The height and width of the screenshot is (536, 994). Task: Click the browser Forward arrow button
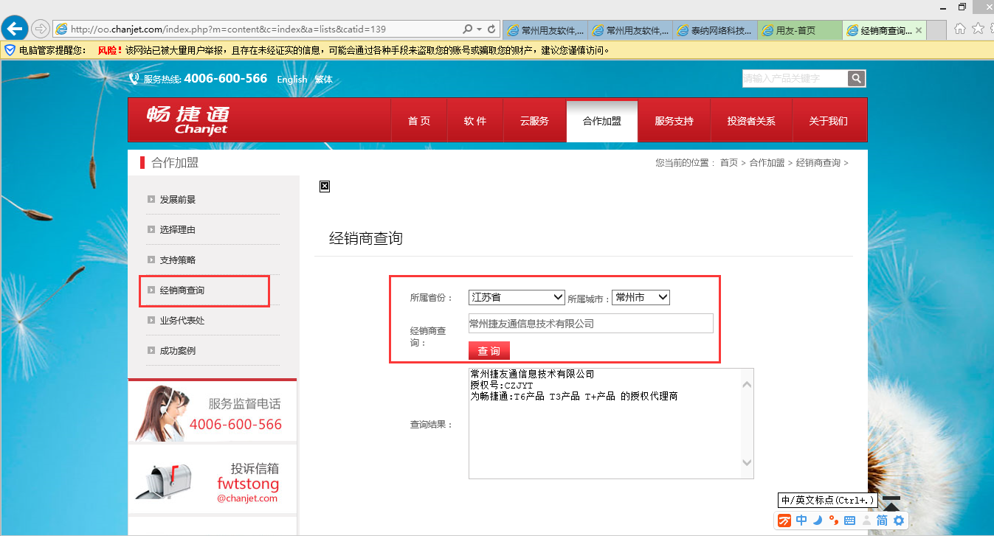tap(40, 29)
